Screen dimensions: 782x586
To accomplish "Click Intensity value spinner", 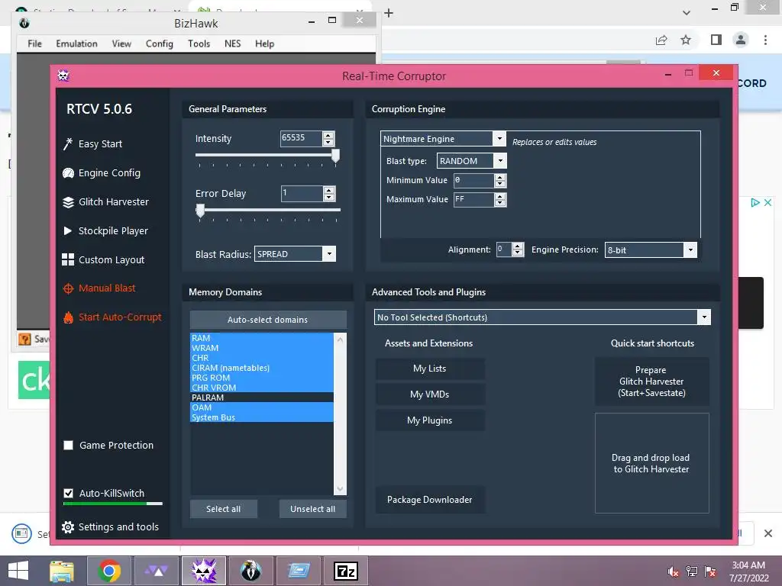I will [328, 138].
